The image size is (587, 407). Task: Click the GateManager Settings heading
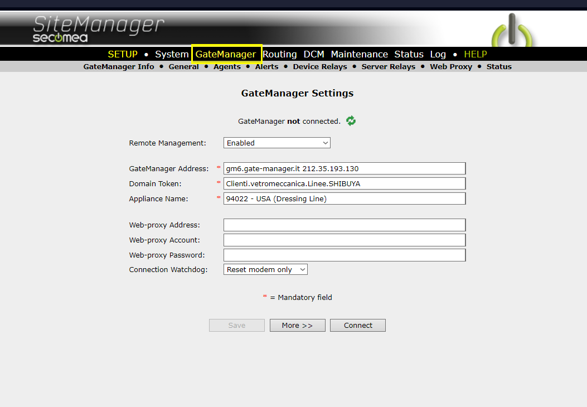[x=297, y=93]
